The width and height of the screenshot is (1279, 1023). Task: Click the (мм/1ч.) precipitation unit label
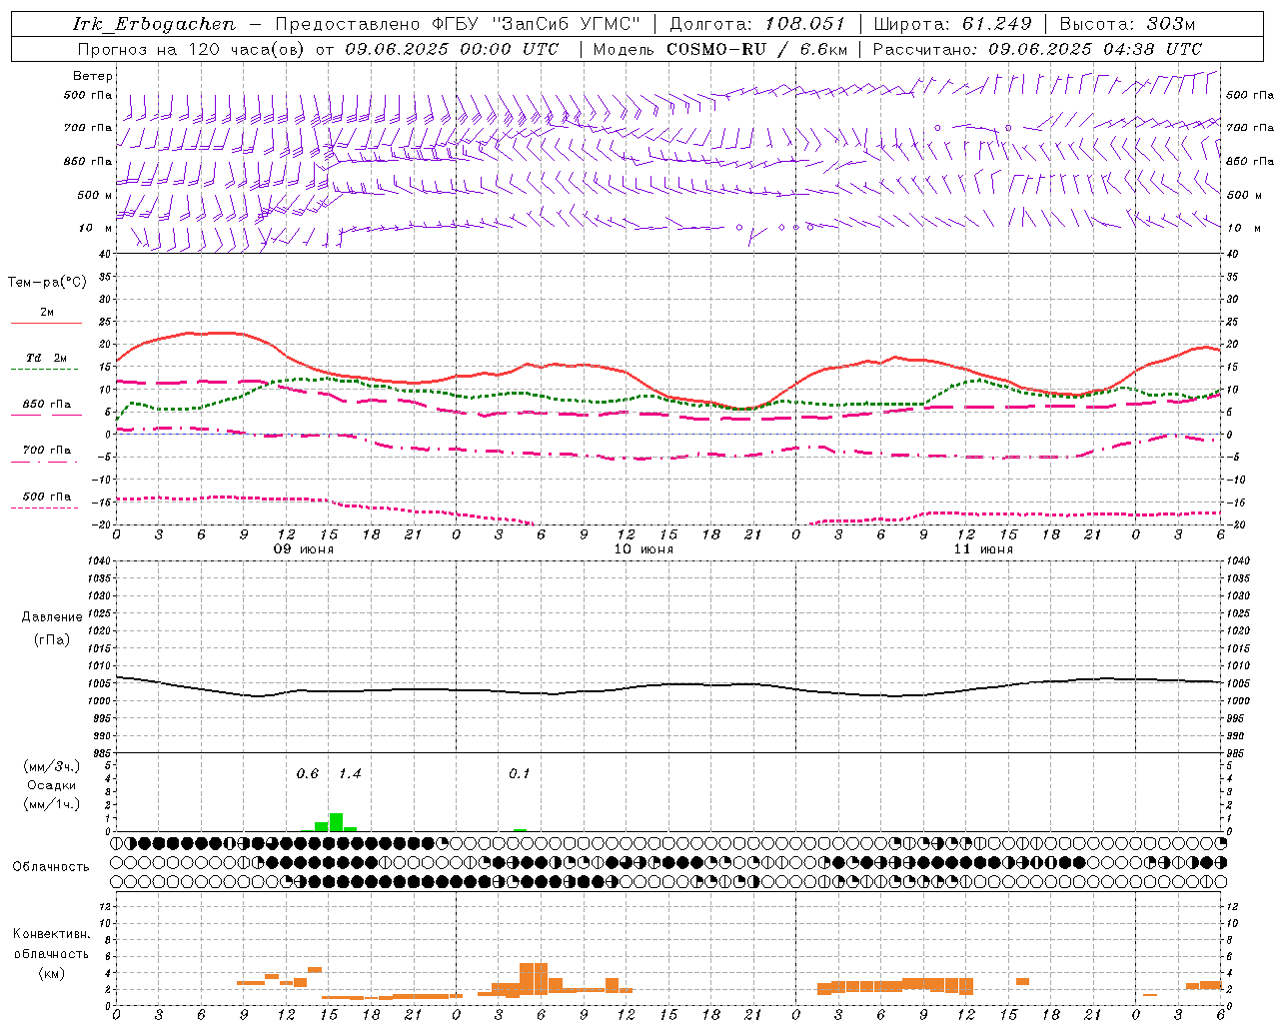point(51,803)
